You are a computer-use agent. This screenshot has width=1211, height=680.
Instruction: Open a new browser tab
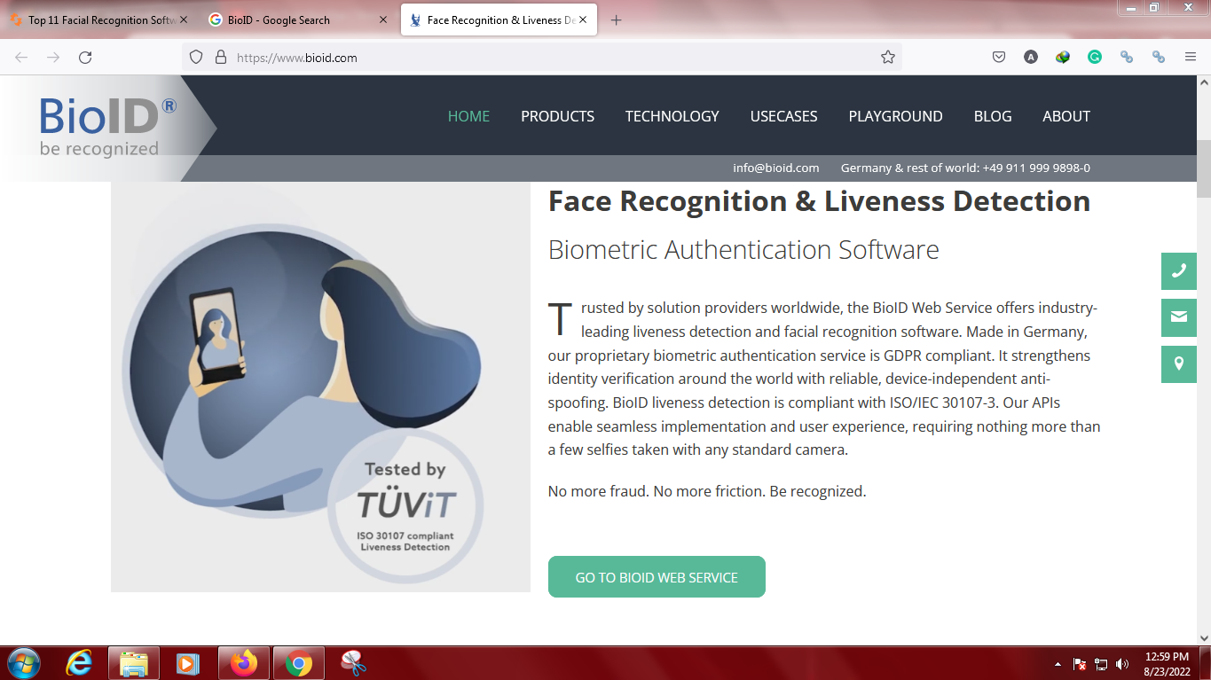[617, 20]
